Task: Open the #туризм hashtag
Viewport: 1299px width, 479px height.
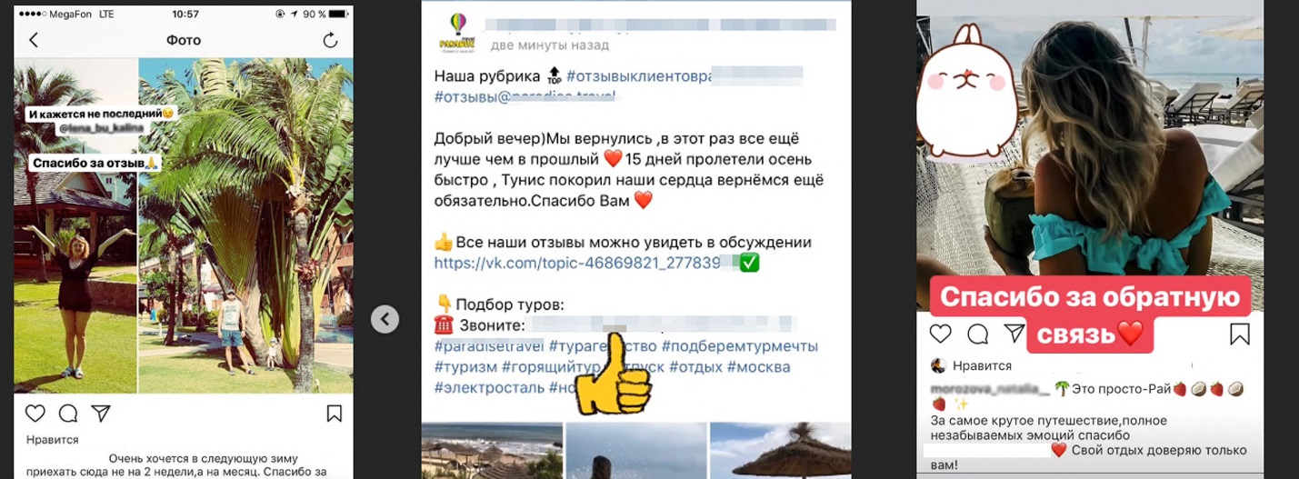Action: tap(465, 367)
